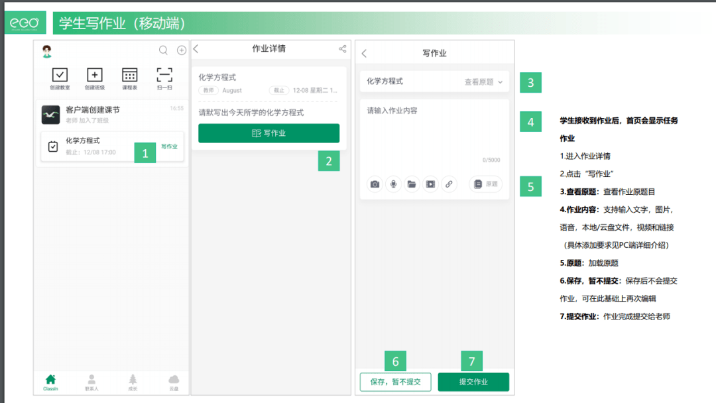
Task: Click the 提交作业 submit button
Action: pyautogui.click(x=473, y=382)
